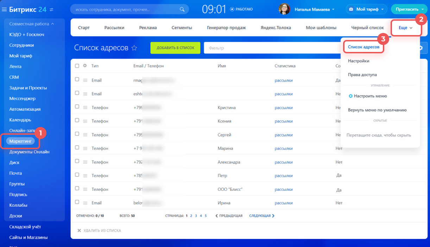Click the user avatar of Наталья Мамаева

[284, 9]
